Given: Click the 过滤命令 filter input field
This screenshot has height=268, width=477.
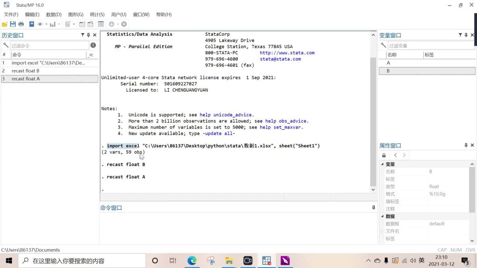Looking at the screenshot, I should pyautogui.click(x=49, y=46).
